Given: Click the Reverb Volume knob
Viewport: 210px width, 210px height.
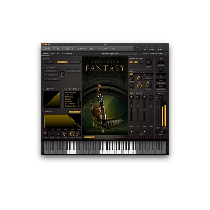Looking at the screenshot, I should click(x=149, y=84).
